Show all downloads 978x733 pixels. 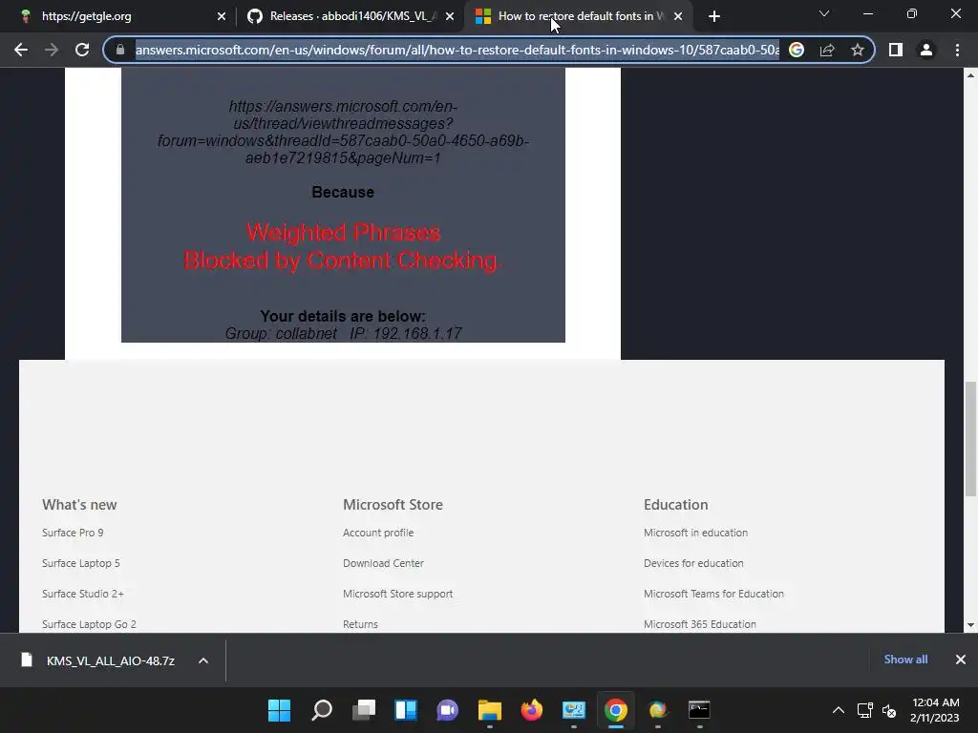tap(905, 660)
